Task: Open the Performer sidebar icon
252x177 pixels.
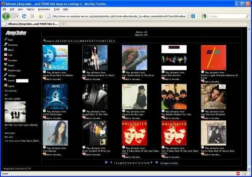Action: (6, 44)
